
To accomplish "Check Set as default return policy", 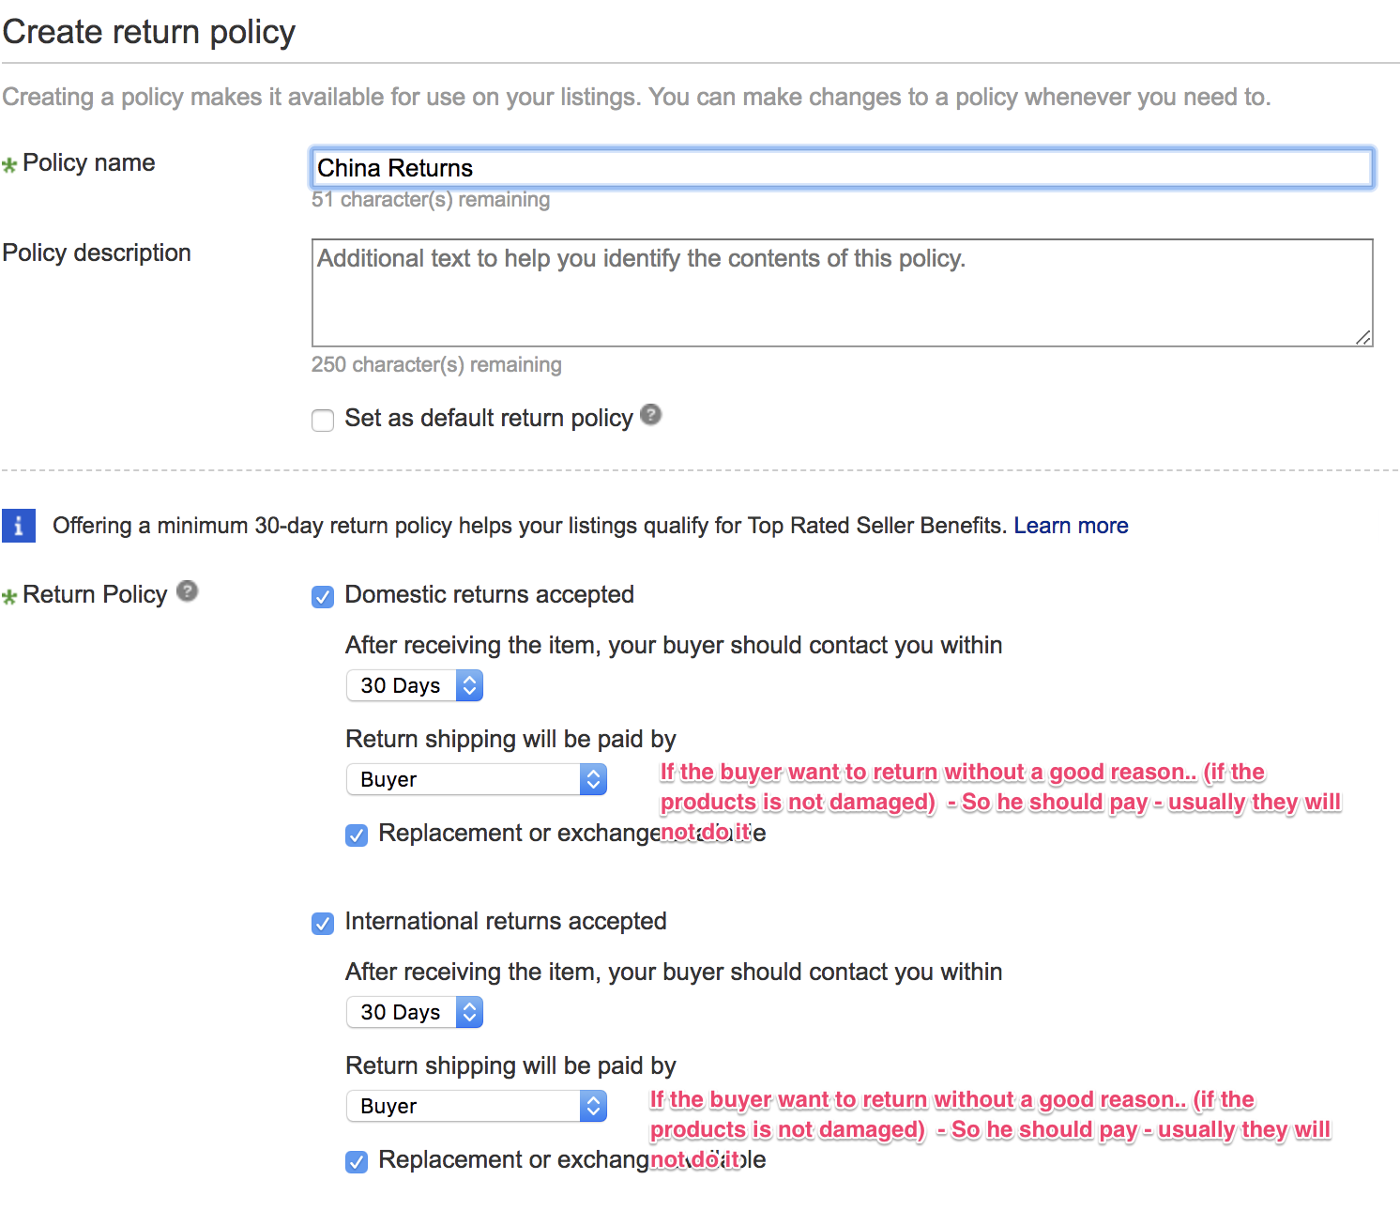I will coord(323,420).
